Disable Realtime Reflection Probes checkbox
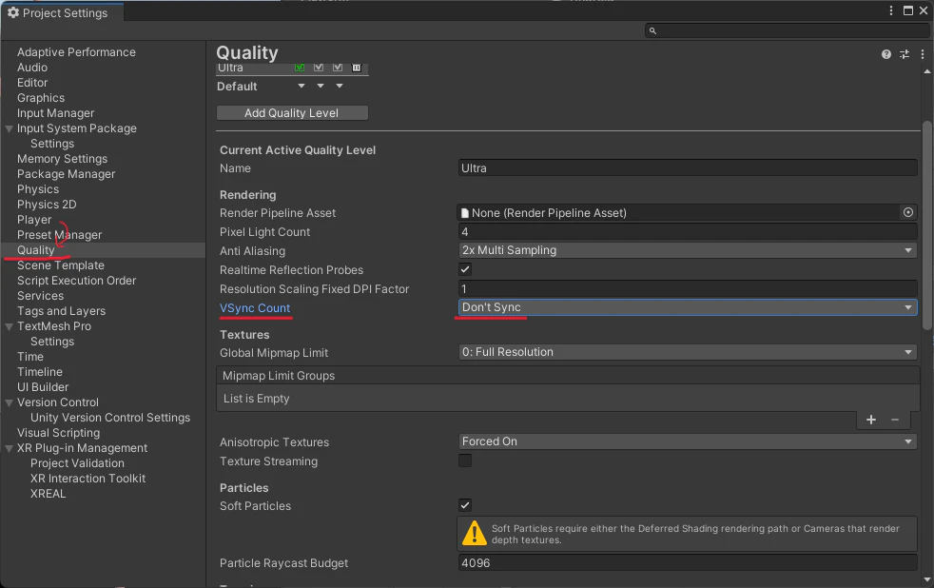 click(465, 269)
